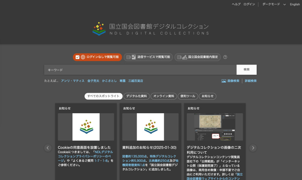Click example keyword かこさとし
This screenshot has height=180, width=302.
[x=109, y=81]
